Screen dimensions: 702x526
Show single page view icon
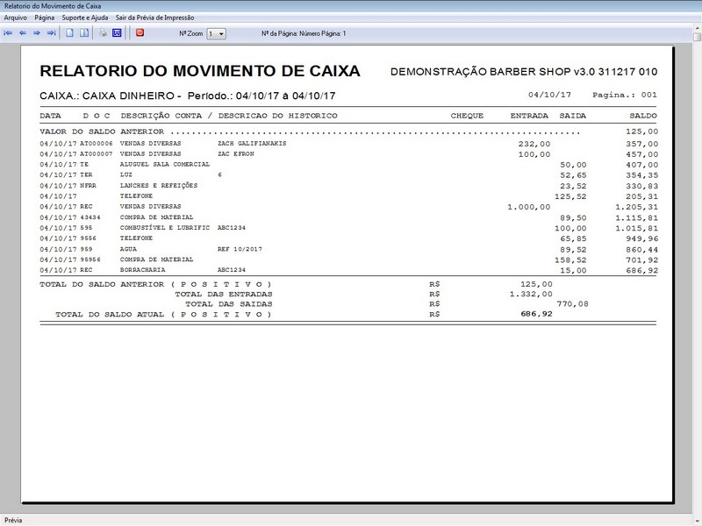tap(70, 33)
